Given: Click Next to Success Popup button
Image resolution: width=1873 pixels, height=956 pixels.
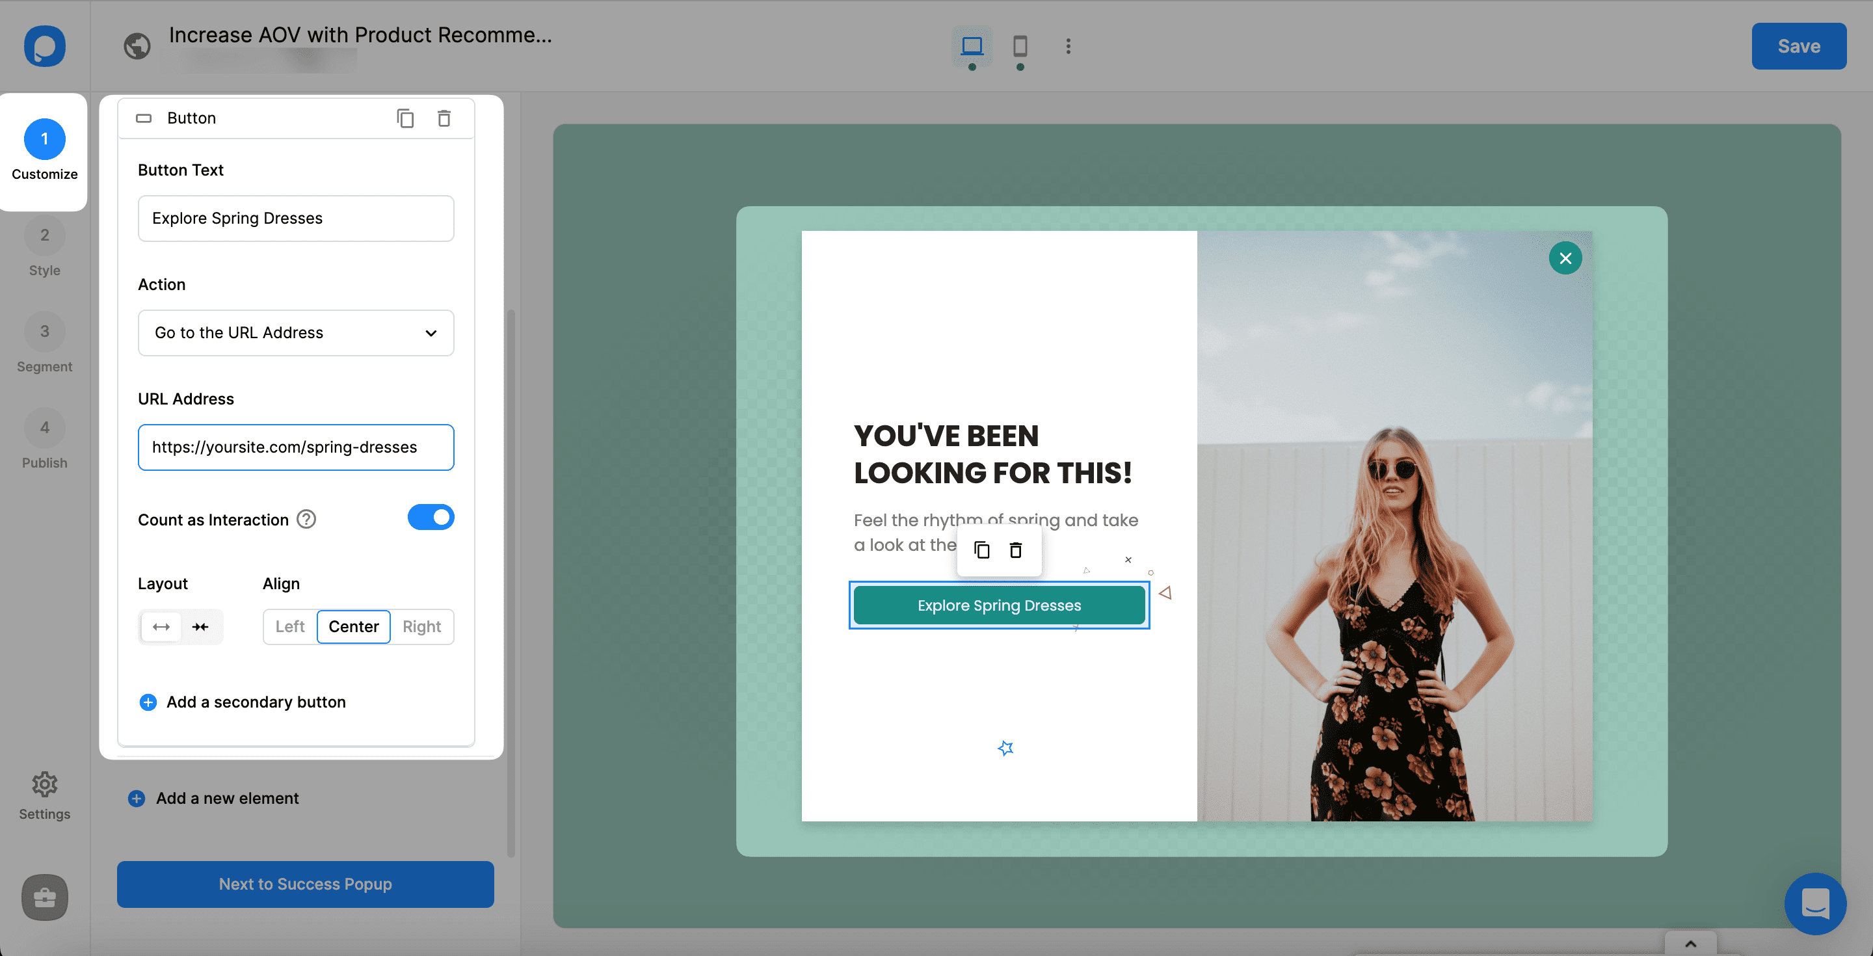Looking at the screenshot, I should tap(305, 884).
